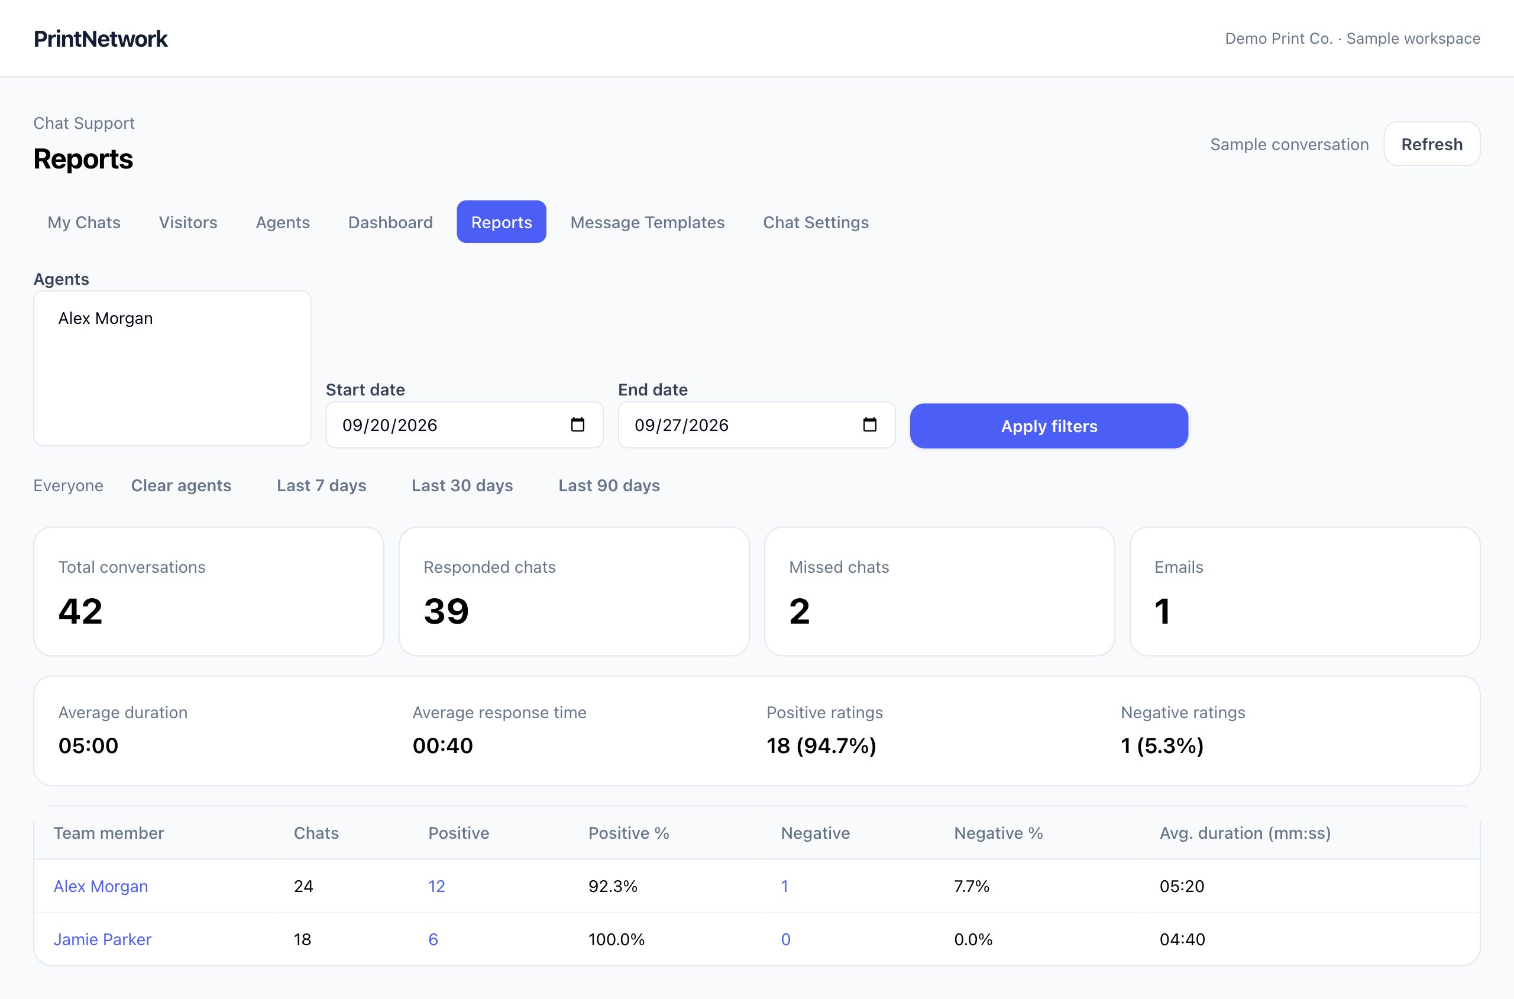Open the Alex Morgan team member link
Image resolution: width=1514 pixels, height=999 pixels.
(x=101, y=886)
